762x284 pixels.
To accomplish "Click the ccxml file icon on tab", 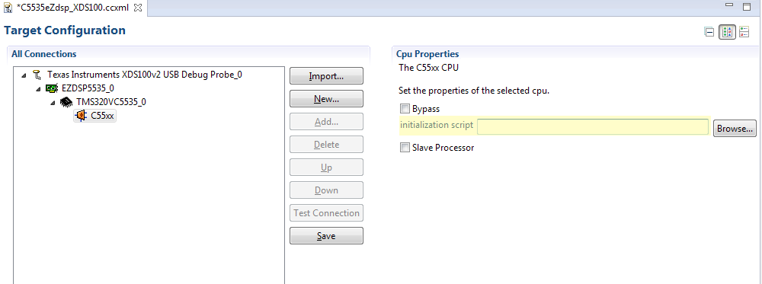I will point(8,8).
